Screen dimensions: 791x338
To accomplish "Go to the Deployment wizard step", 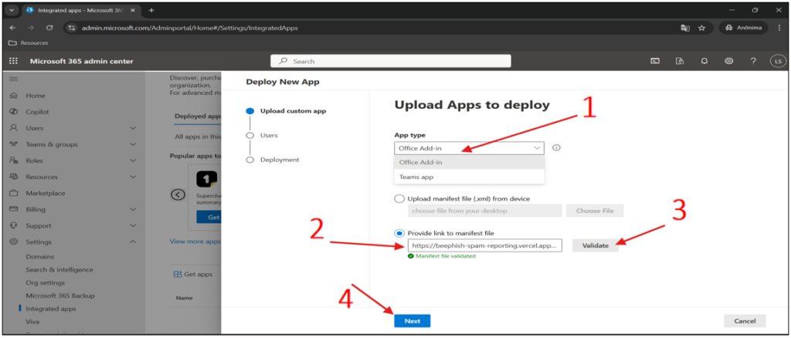I will (x=280, y=160).
